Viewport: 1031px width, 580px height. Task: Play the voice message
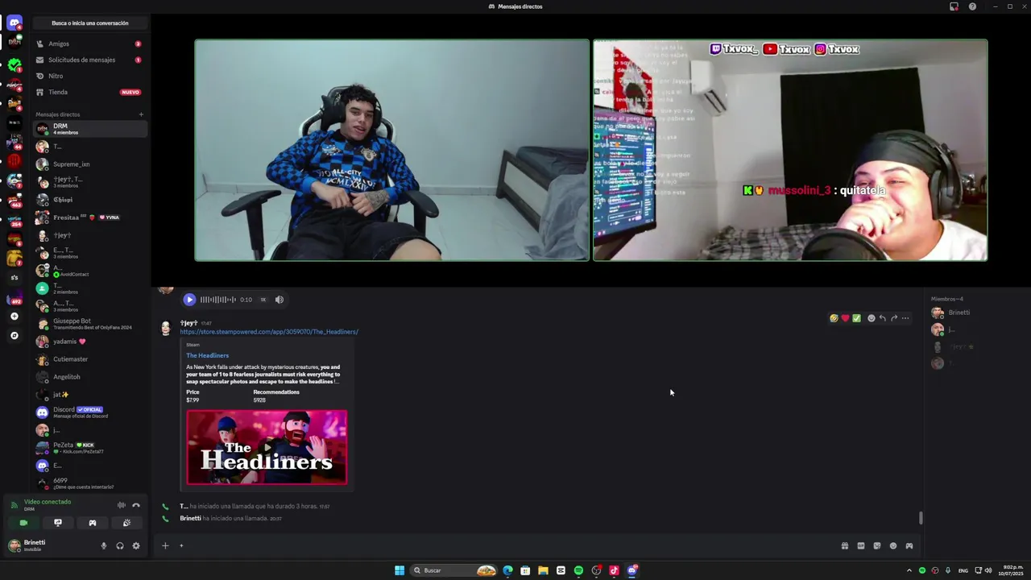(x=189, y=300)
